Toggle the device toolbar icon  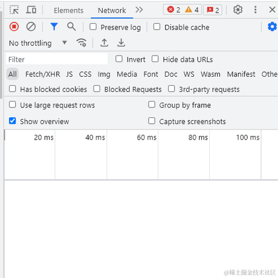coord(31,10)
